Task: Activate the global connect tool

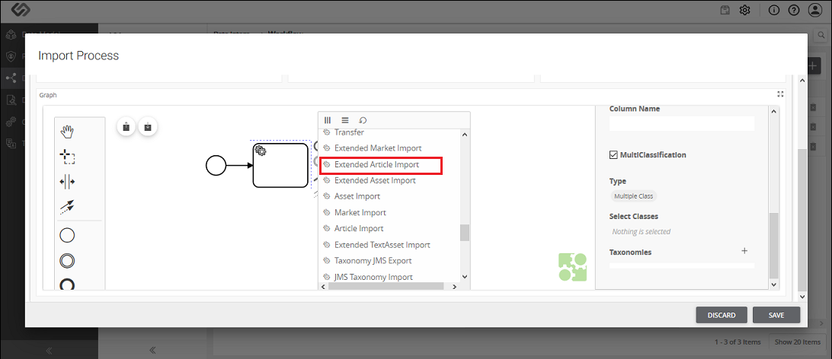Action: point(67,207)
